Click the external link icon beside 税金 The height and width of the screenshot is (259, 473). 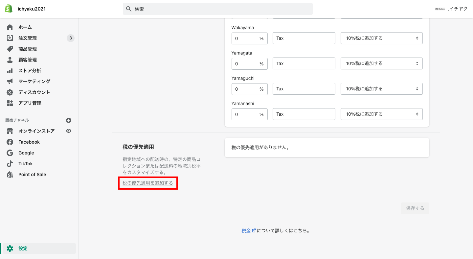pos(254,231)
